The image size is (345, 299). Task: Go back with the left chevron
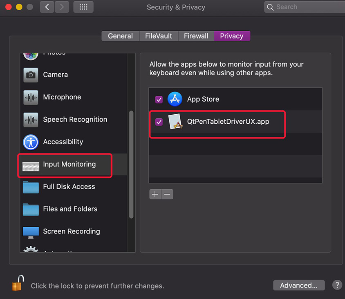pyautogui.click(x=47, y=7)
